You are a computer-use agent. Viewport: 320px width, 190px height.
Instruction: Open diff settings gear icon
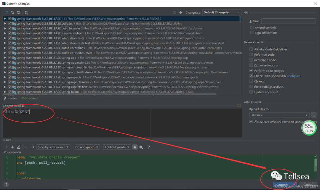click(x=141, y=147)
